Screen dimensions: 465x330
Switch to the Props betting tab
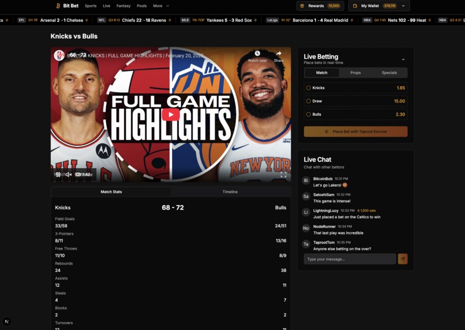pos(355,73)
